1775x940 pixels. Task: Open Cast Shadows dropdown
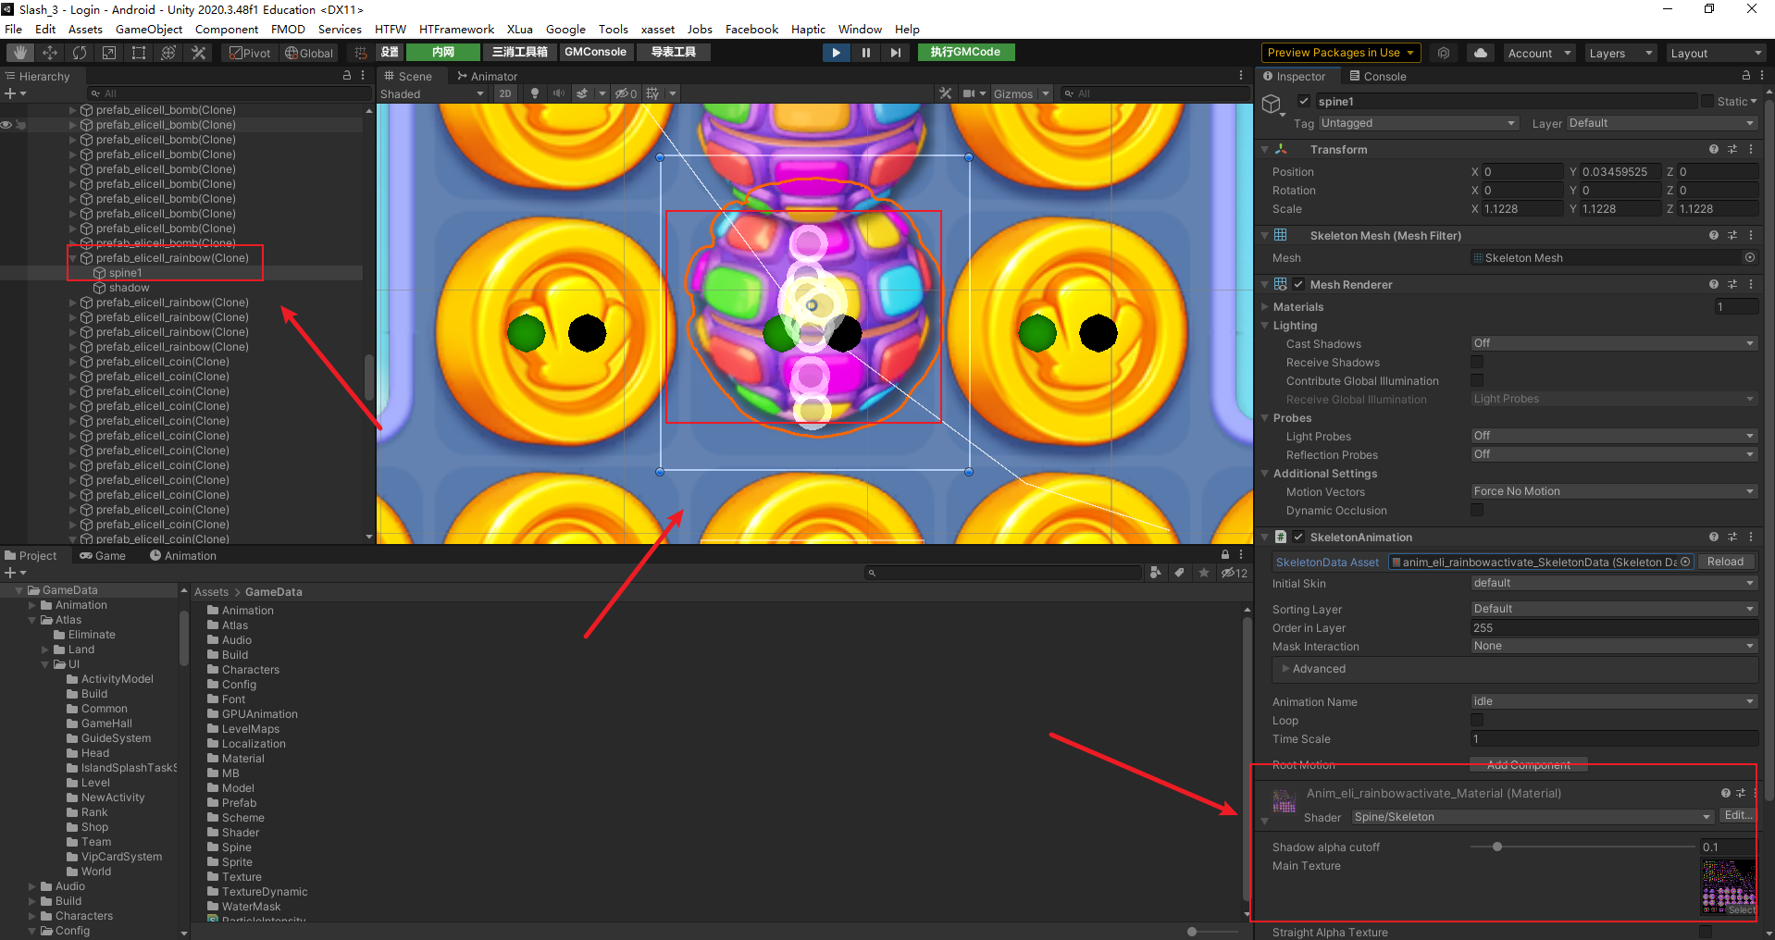click(x=1614, y=343)
